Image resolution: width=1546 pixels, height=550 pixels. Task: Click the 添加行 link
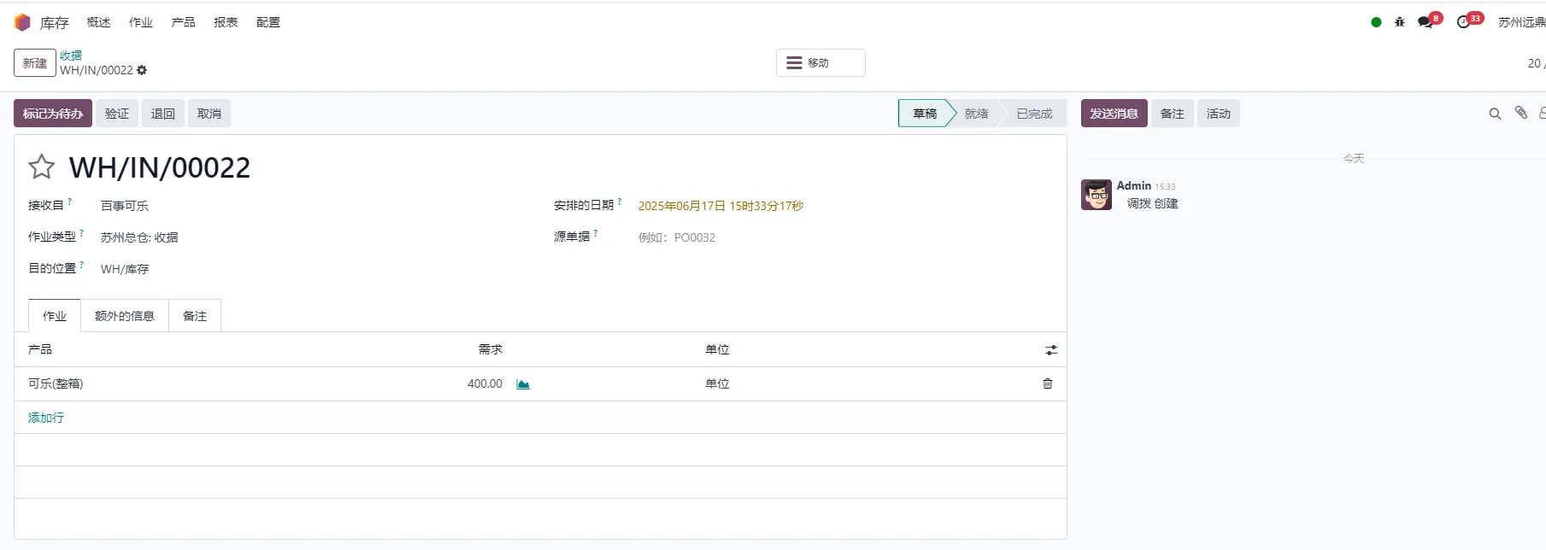[x=46, y=418]
